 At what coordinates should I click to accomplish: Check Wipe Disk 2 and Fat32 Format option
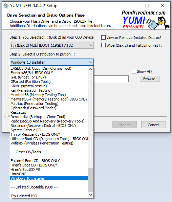click(103, 45)
